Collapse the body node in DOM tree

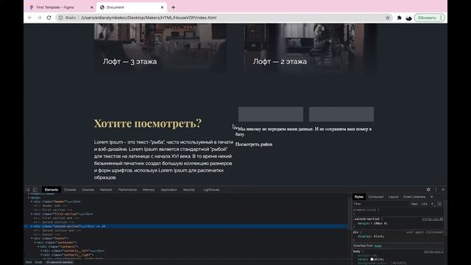[29, 198]
